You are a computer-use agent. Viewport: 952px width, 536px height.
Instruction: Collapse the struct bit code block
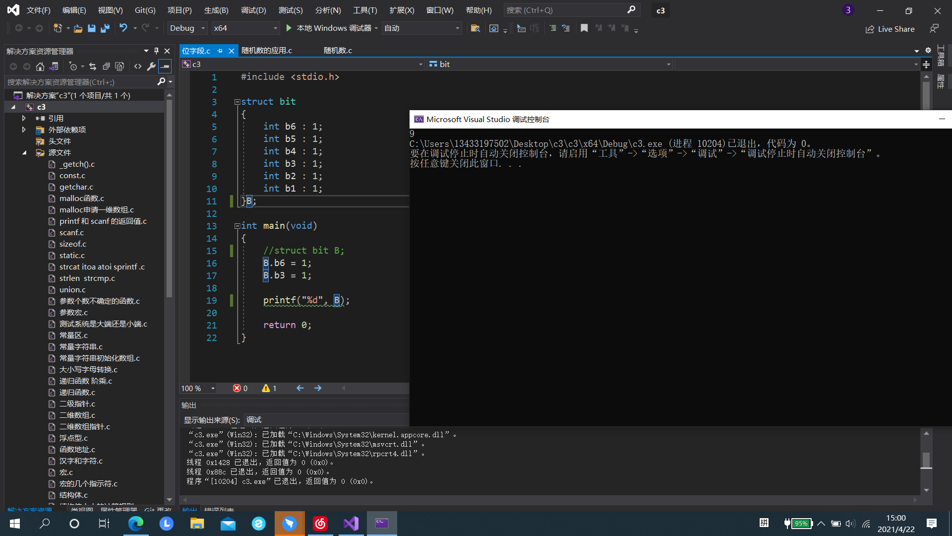[x=237, y=102]
